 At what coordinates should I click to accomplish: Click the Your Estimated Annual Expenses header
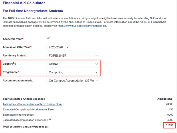pyautogui.click(x=24, y=99)
